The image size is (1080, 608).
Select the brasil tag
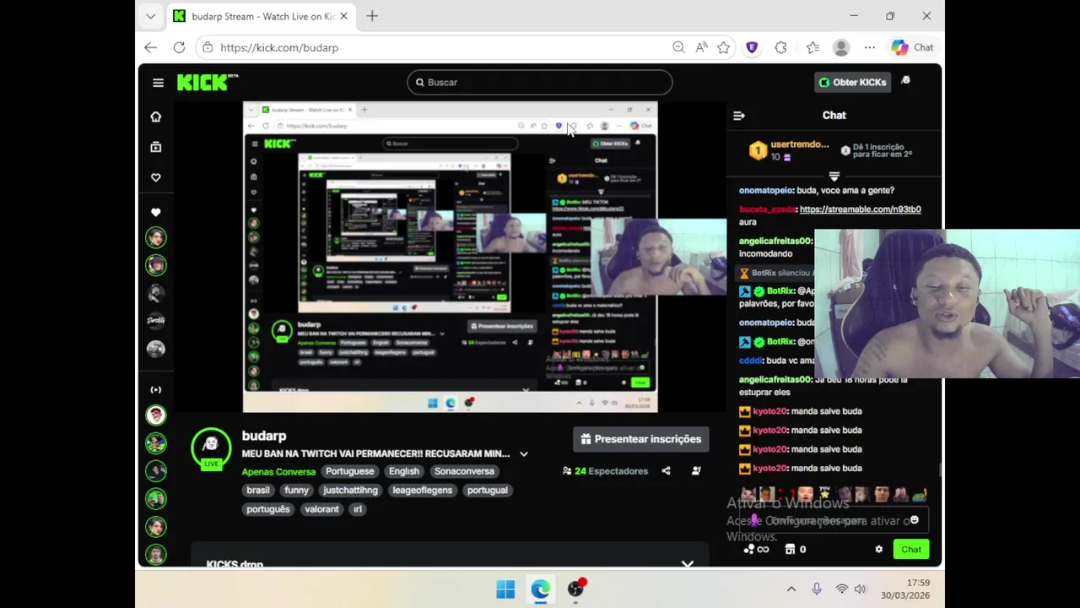(258, 490)
